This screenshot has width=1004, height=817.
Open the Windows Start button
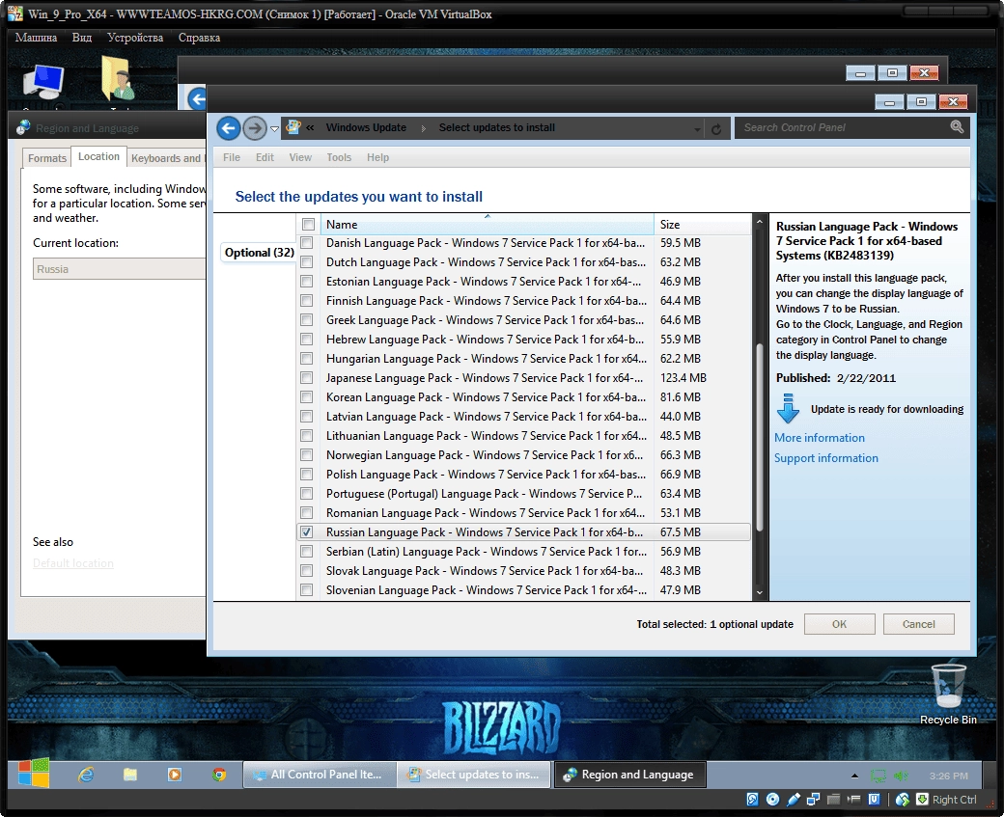(x=33, y=773)
